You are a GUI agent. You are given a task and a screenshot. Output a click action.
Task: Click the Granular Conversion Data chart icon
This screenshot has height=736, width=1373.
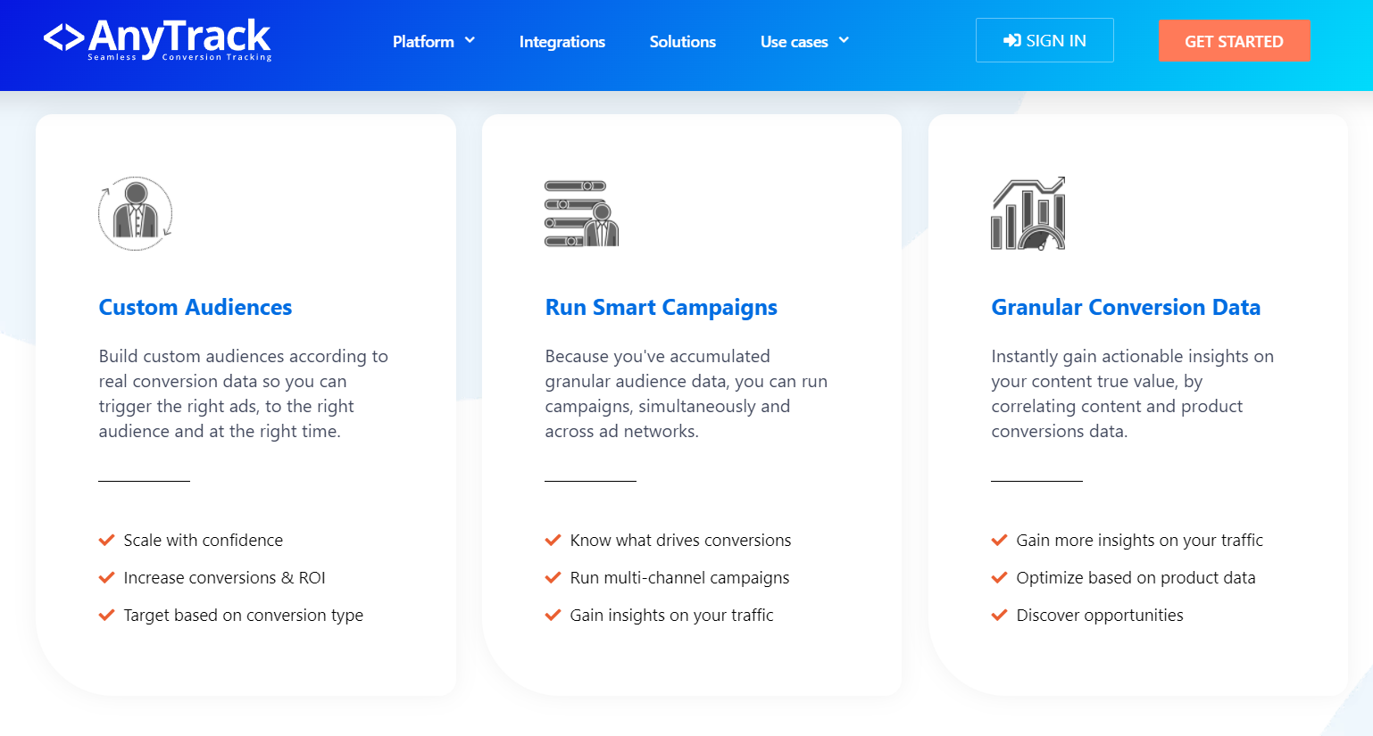pyautogui.click(x=1028, y=213)
